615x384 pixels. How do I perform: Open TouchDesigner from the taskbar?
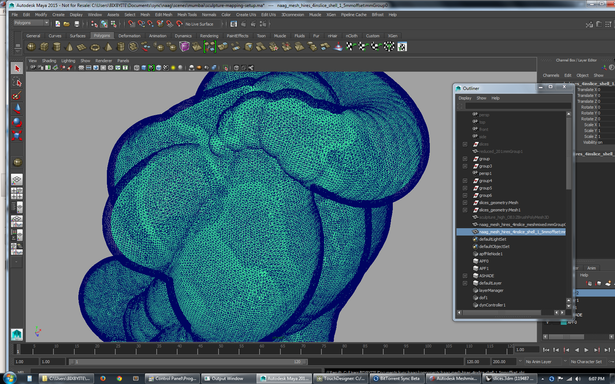pyautogui.click(x=341, y=379)
